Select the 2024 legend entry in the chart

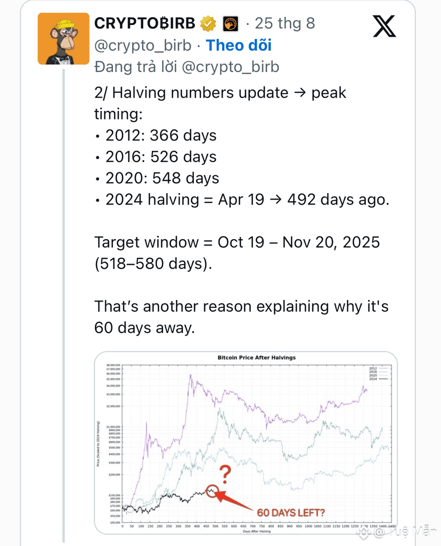(x=378, y=378)
